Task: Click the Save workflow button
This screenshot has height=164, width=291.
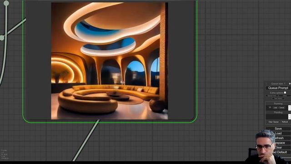Action: pyautogui.click(x=278, y=128)
